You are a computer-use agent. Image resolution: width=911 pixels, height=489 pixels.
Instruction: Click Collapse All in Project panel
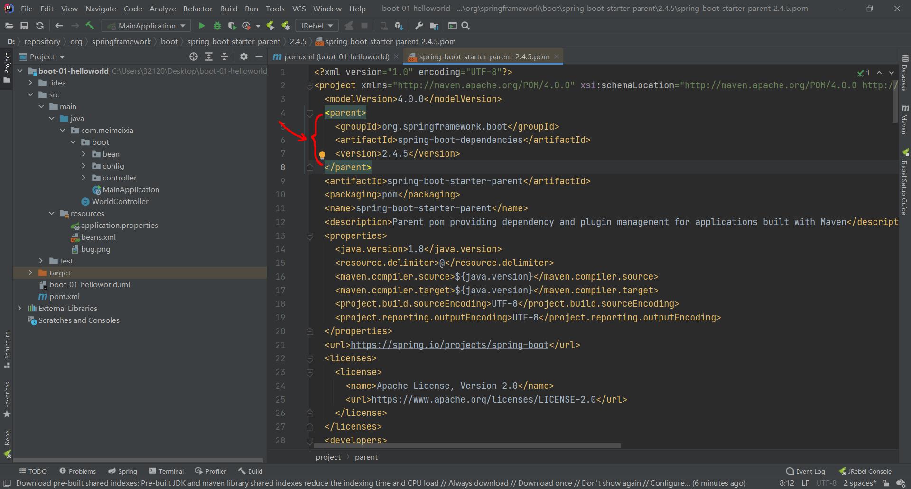pyautogui.click(x=224, y=56)
